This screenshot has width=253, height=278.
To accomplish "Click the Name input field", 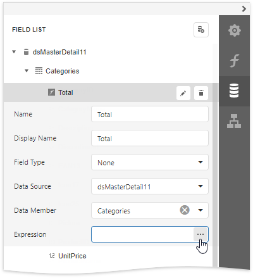I will (150, 114).
